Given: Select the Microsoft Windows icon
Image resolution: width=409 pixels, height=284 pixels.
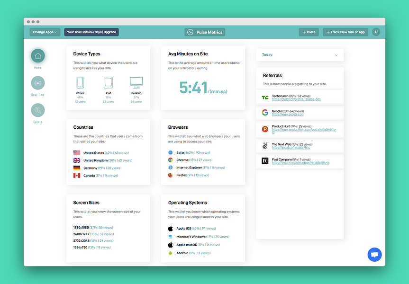Looking at the screenshot, I should point(170,236).
